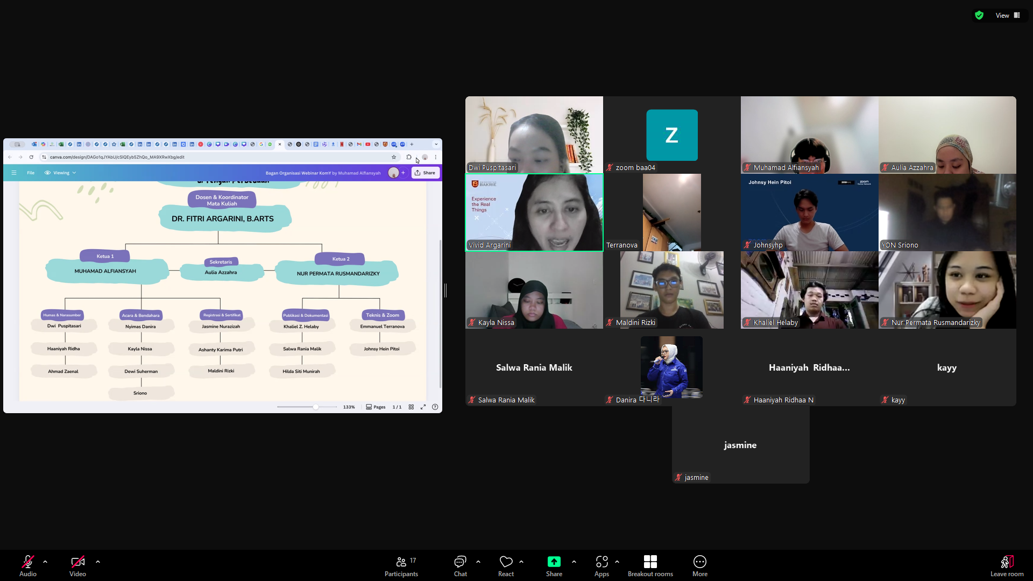The width and height of the screenshot is (1033, 581).
Task: Click the Ketua 1 label in chart
Action: pos(105,256)
